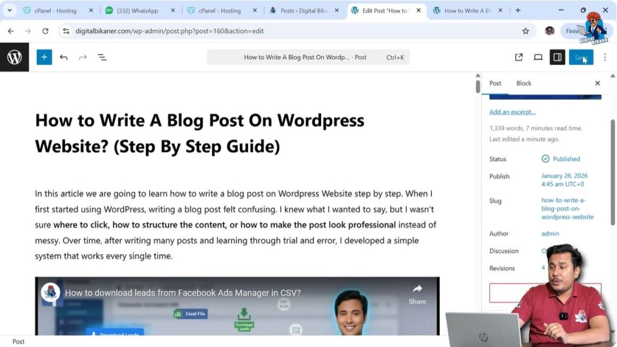The width and height of the screenshot is (617, 347).
Task: Click the blue Save button
Action: click(x=580, y=57)
